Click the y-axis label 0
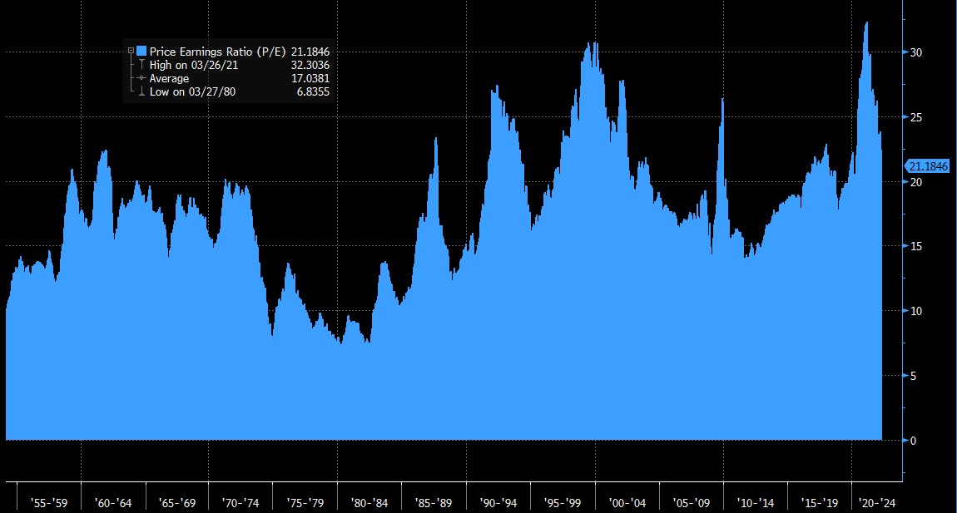Screen dimensions: 957x513 click(913, 441)
